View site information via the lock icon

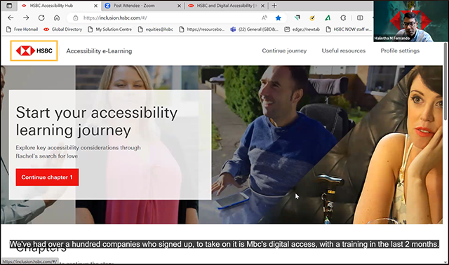pyautogui.click(x=76, y=18)
